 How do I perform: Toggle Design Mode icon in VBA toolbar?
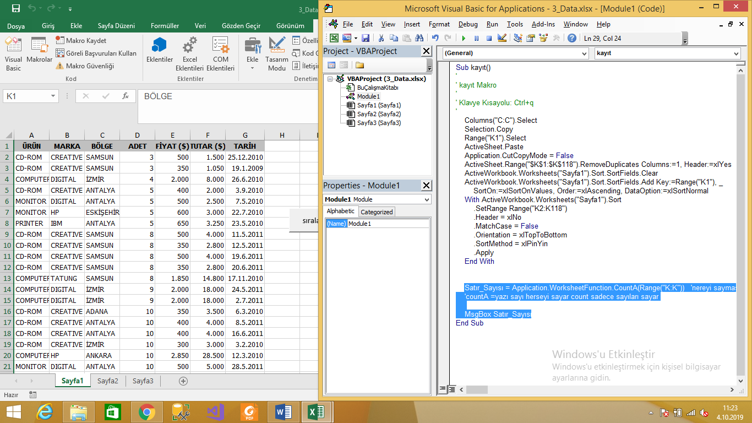(x=502, y=38)
